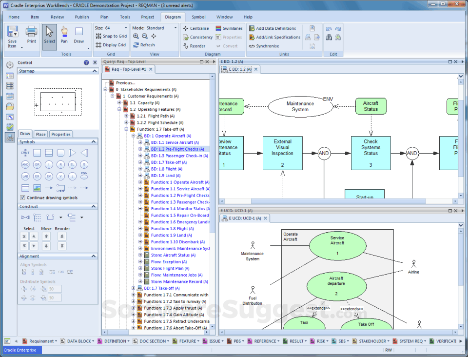The image size is (468, 357).
Task: Expand the 1.1 Capacity tree node
Action: tap(119, 103)
